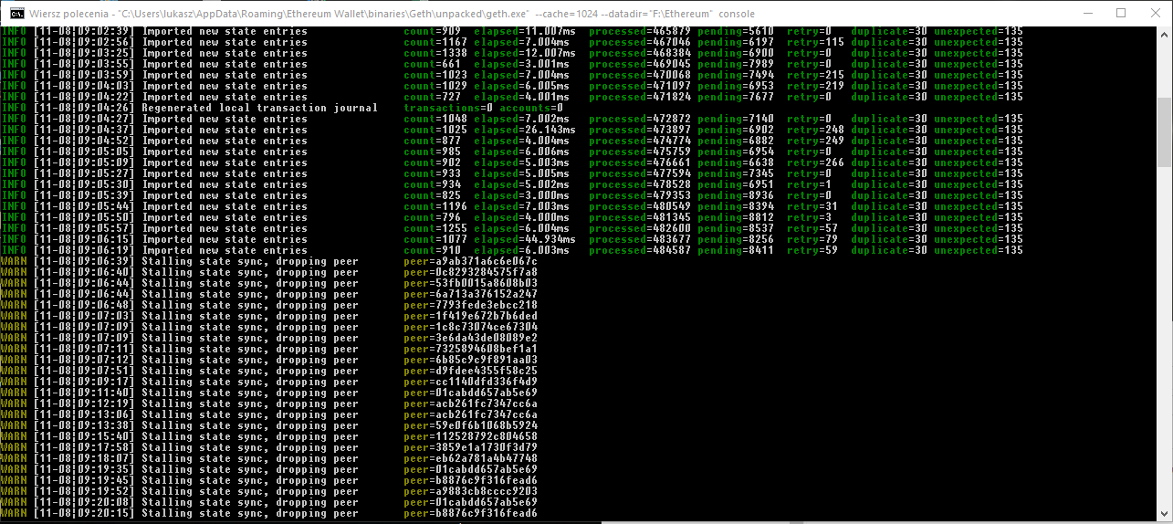Click peer=59e0f6b1068b5924 entry
The width and height of the screenshot is (1173, 524).
click(x=470, y=425)
